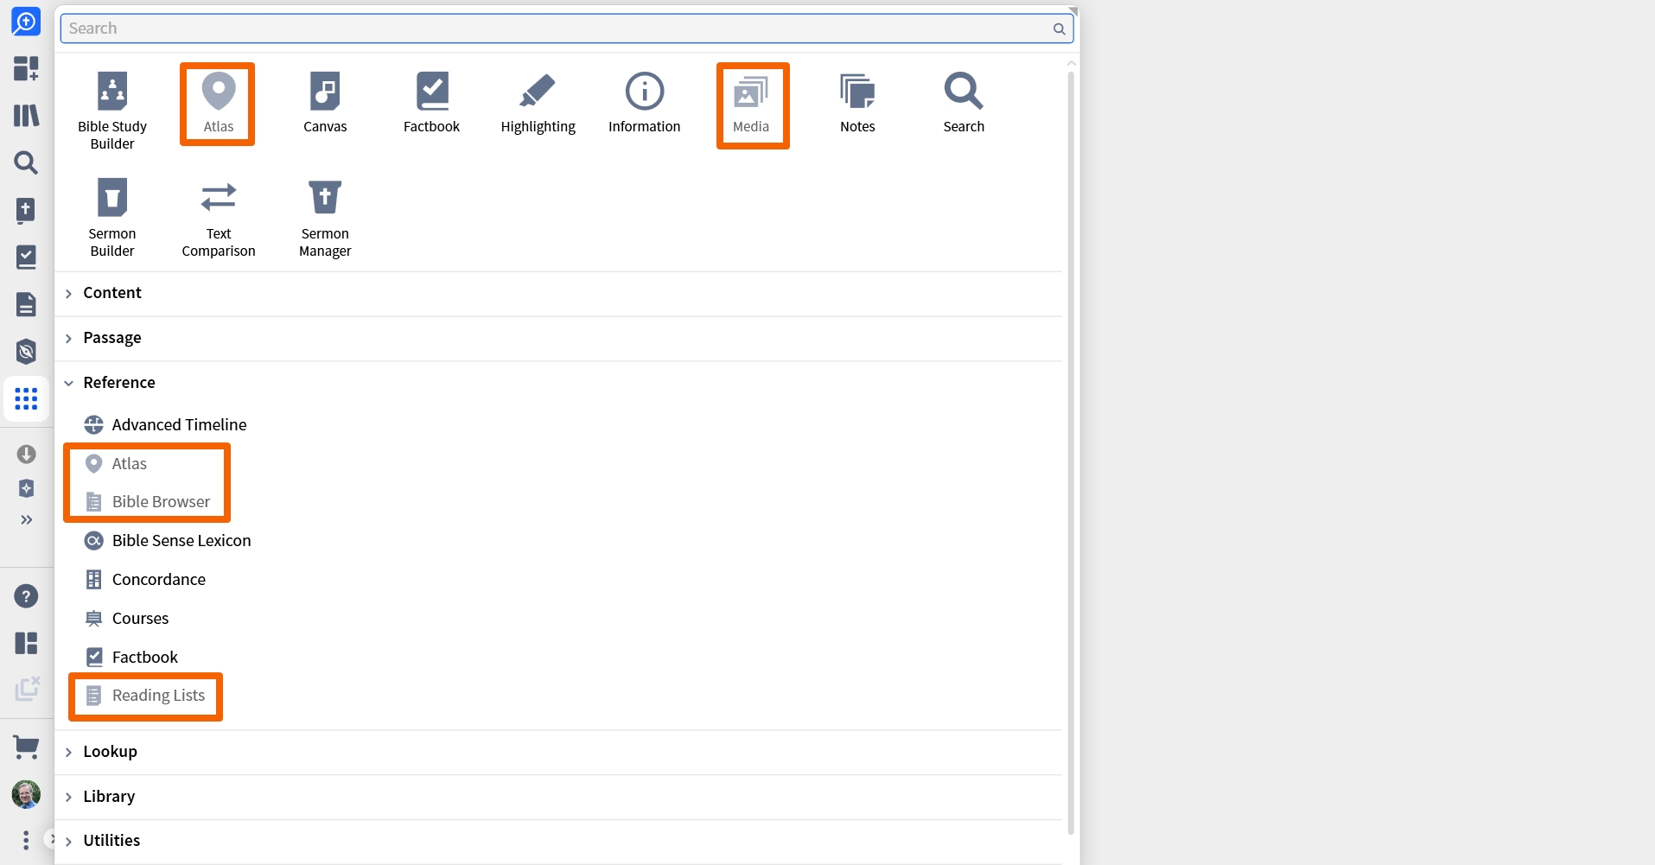This screenshot has width=1655, height=865.
Task: Click the magnifier inside search field
Action: (x=1059, y=29)
